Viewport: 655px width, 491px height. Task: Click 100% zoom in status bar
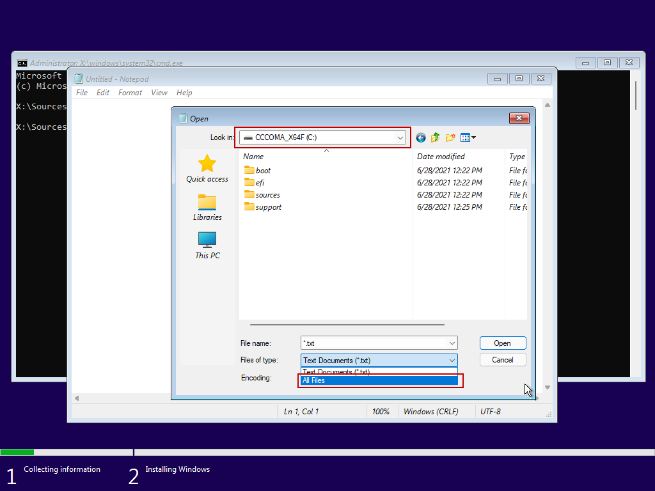coord(381,412)
